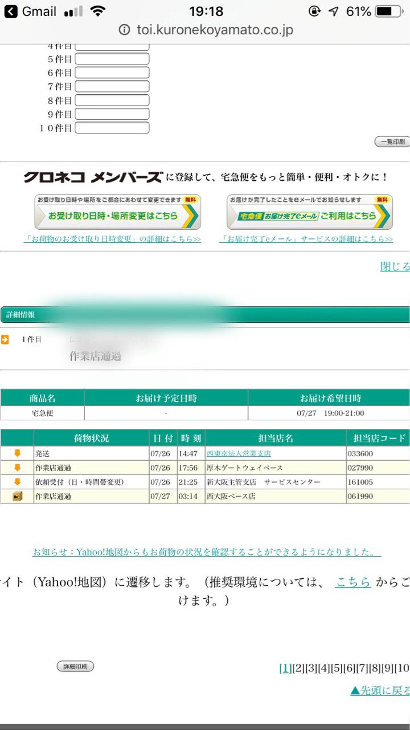The height and width of the screenshot is (730, 410).
Task: Select the 10件目 tracking number input
Action: tap(112, 128)
